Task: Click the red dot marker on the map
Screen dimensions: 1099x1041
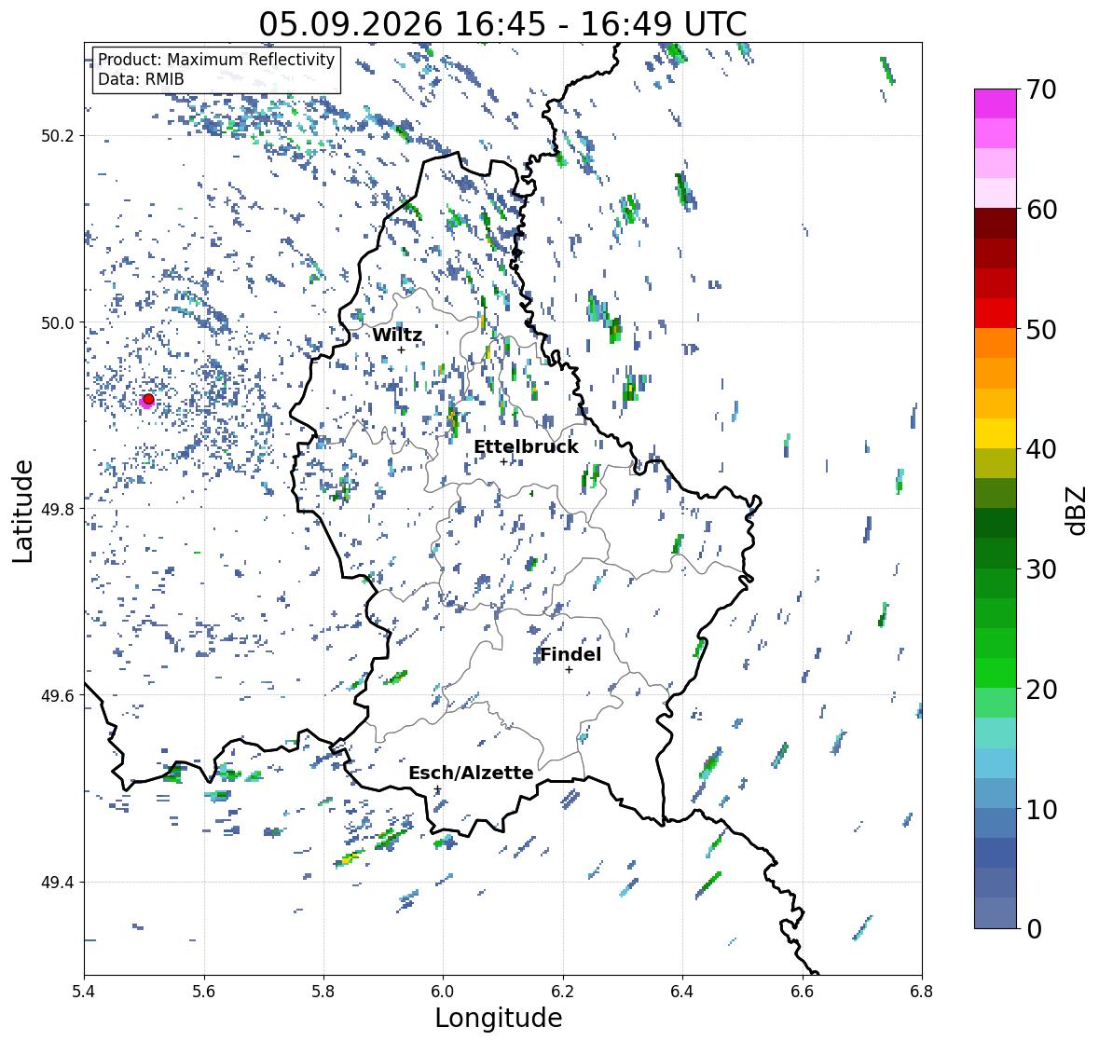Action: click(148, 399)
